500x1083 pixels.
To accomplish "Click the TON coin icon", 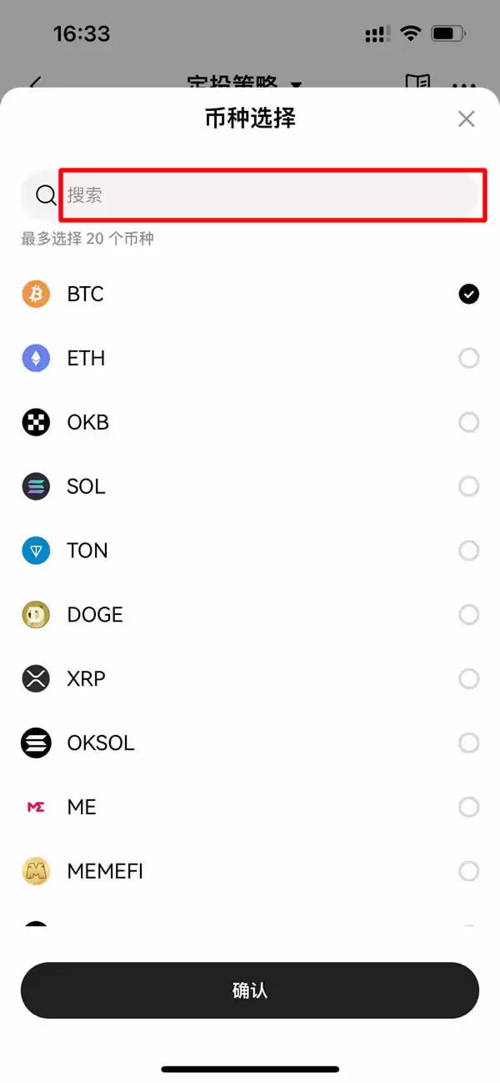I will 35,550.
